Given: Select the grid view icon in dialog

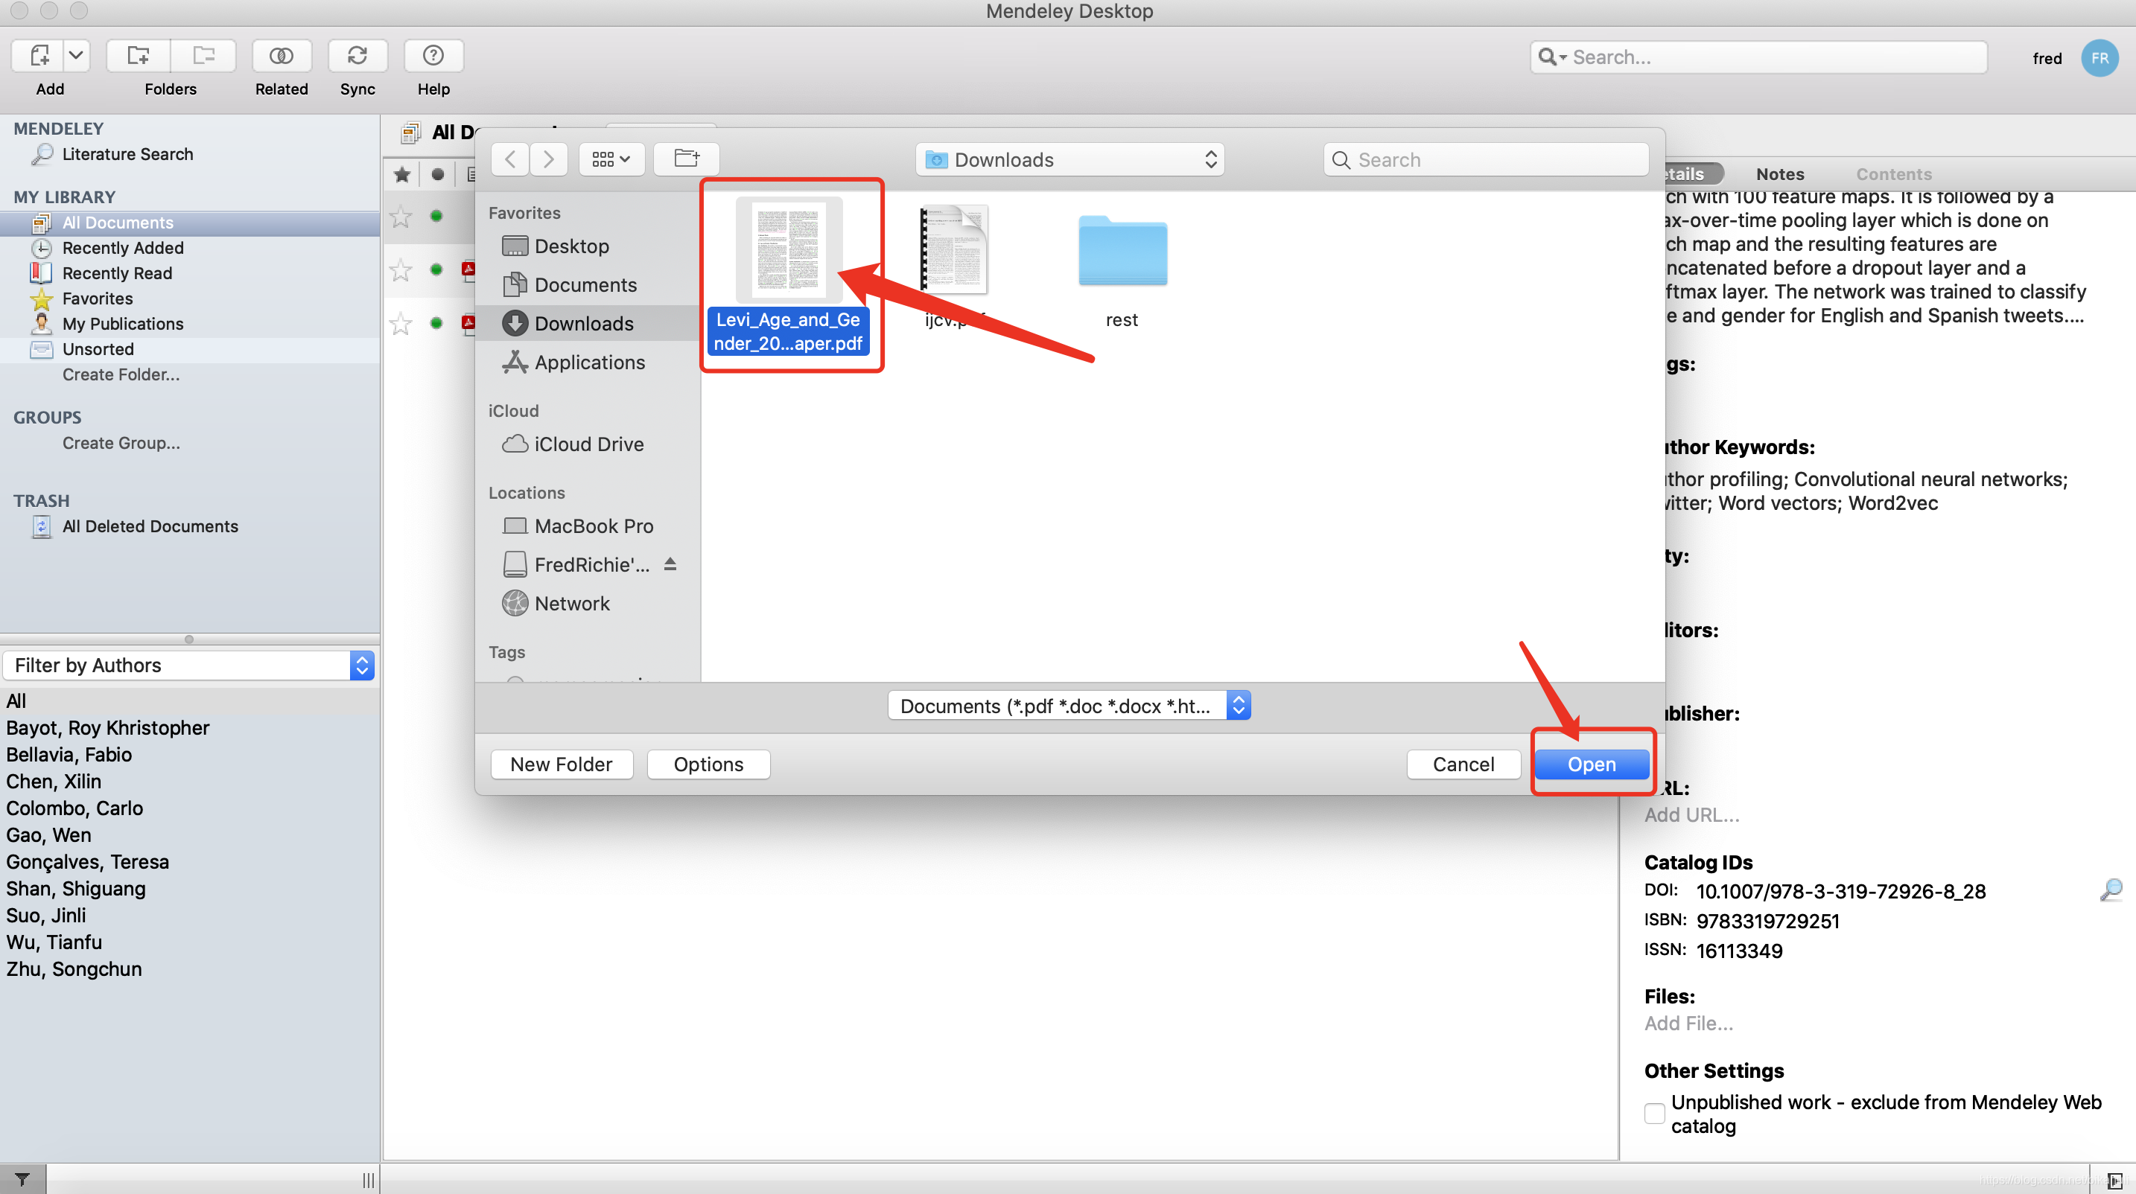Looking at the screenshot, I should pos(611,159).
